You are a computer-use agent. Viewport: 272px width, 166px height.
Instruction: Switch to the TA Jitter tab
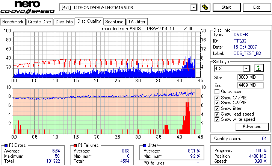tap(137, 22)
